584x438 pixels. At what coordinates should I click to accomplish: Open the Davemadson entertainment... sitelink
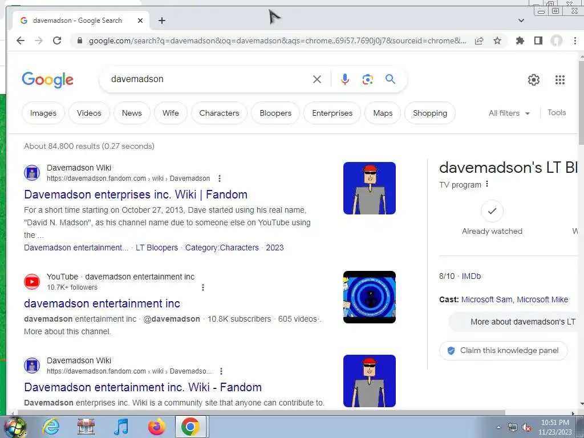tap(76, 248)
